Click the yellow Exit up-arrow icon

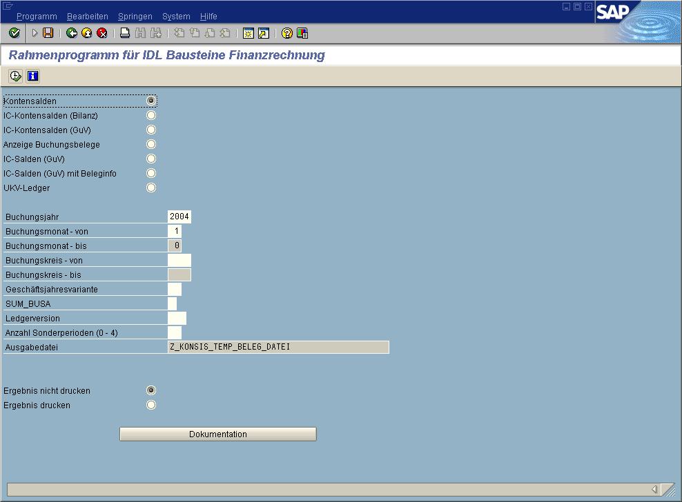coord(87,33)
